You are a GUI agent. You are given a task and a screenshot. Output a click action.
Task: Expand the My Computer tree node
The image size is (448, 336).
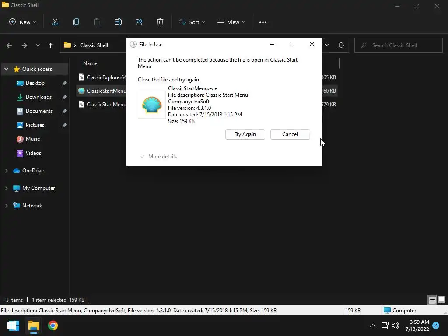point(6,188)
